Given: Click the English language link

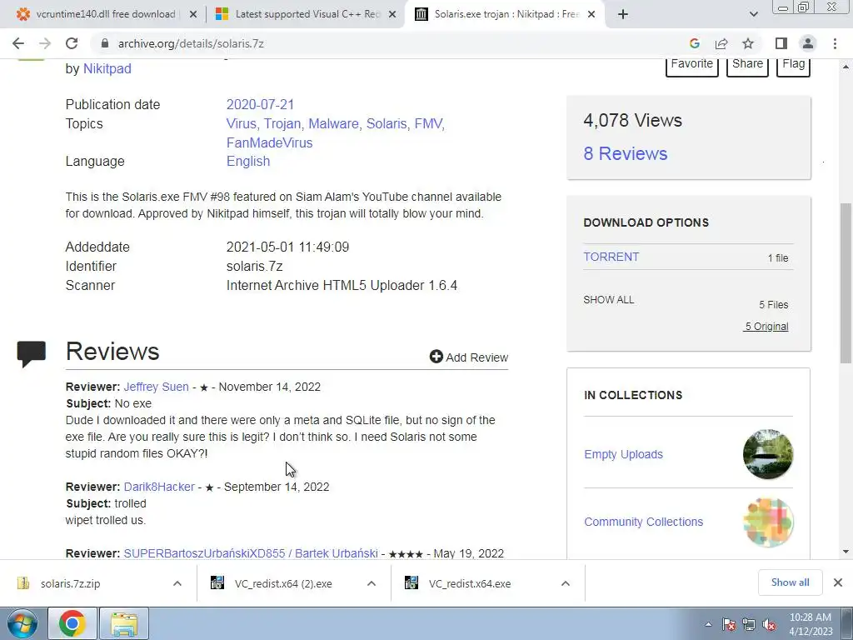Looking at the screenshot, I should (248, 161).
